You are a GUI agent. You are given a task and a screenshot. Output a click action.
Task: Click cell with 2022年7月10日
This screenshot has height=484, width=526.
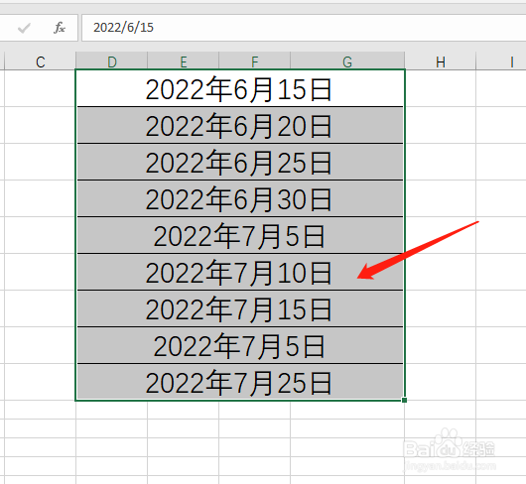click(240, 272)
